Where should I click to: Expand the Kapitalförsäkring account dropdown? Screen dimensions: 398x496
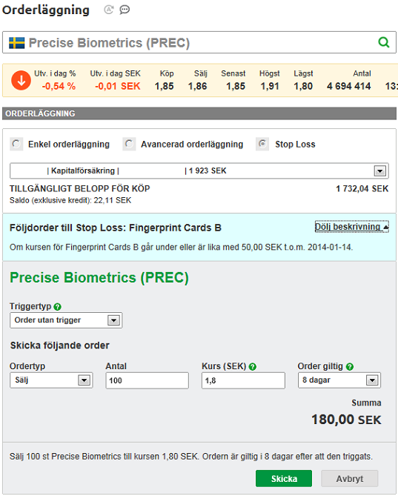(x=199, y=171)
